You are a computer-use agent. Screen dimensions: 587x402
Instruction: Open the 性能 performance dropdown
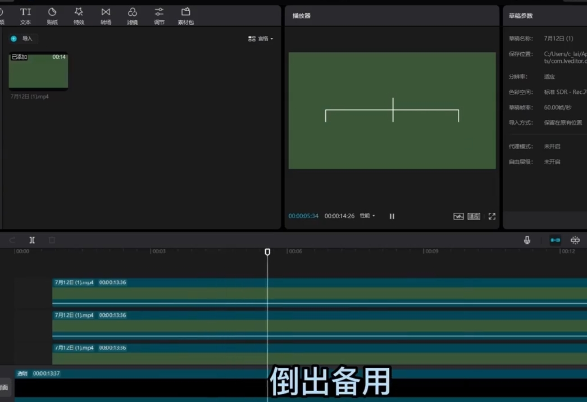(x=367, y=216)
